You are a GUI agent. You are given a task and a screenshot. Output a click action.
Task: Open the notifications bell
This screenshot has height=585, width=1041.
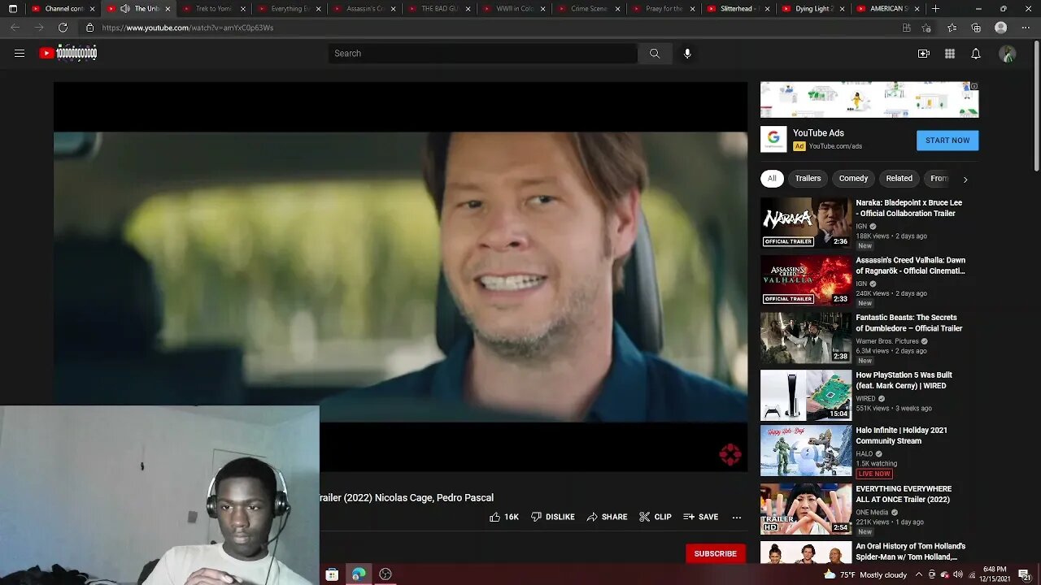click(976, 54)
